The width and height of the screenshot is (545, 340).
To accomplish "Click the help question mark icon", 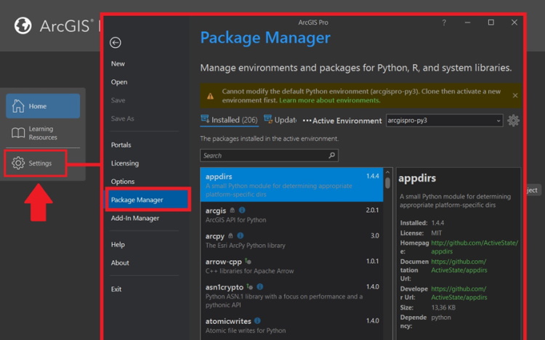I will click(444, 23).
